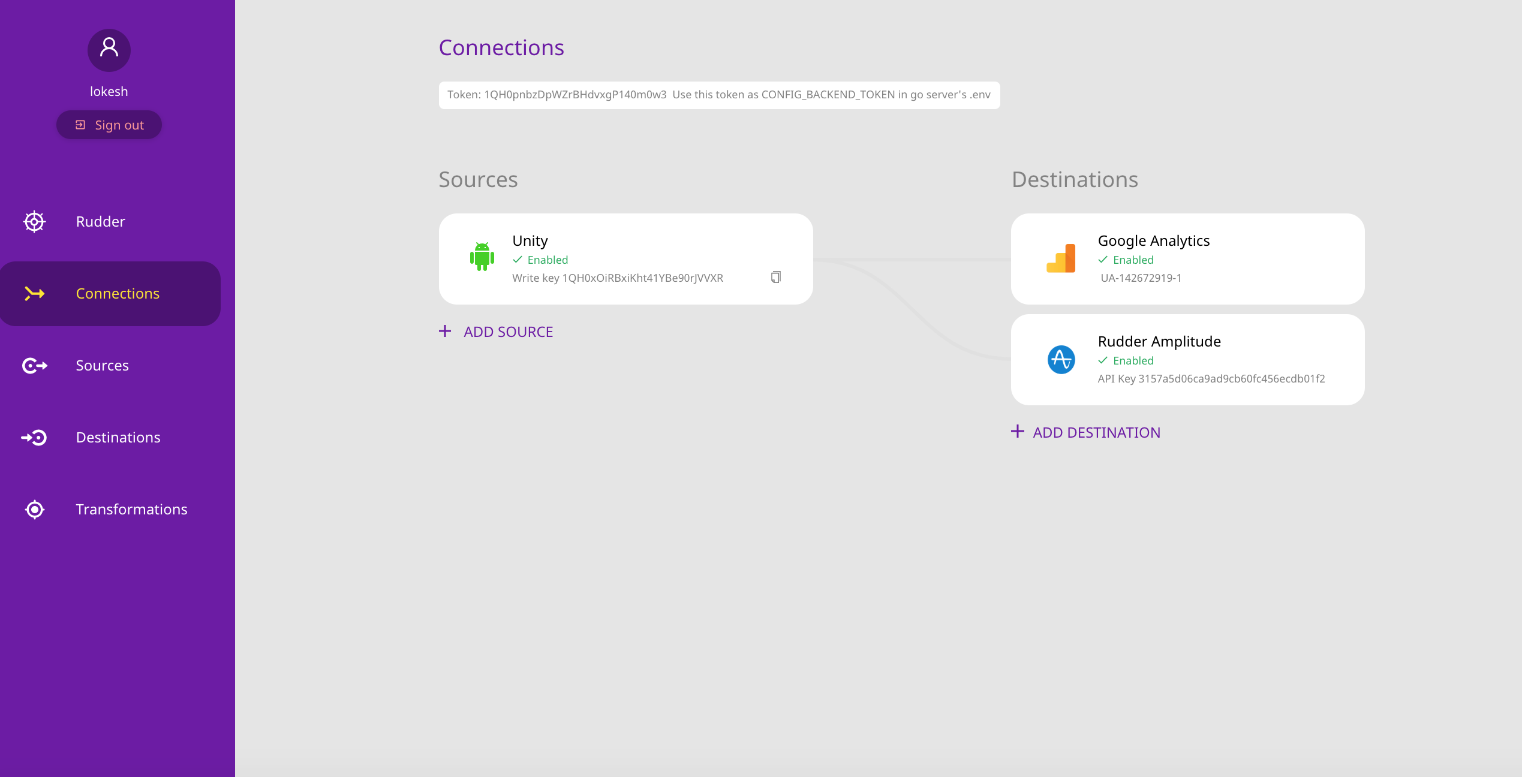The image size is (1522, 777).
Task: Go to Destinations in sidebar
Action: [x=118, y=437]
